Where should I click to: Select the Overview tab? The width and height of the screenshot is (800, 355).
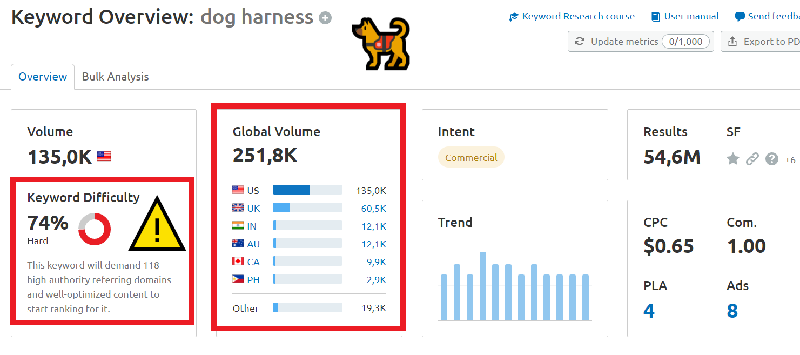[43, 77]
